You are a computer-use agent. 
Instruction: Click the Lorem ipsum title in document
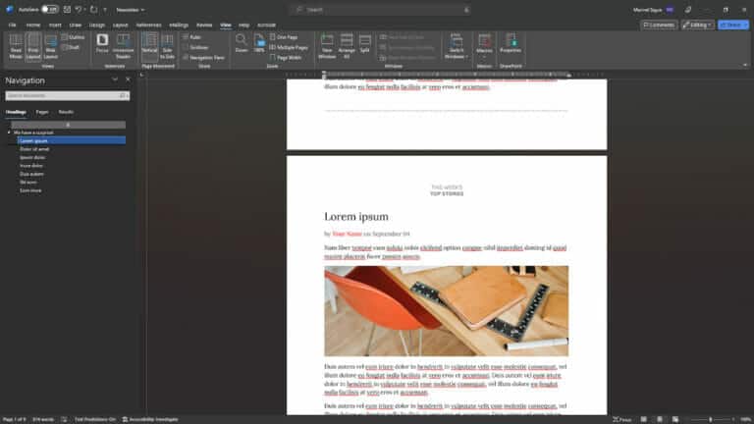(x=356, y=216)
